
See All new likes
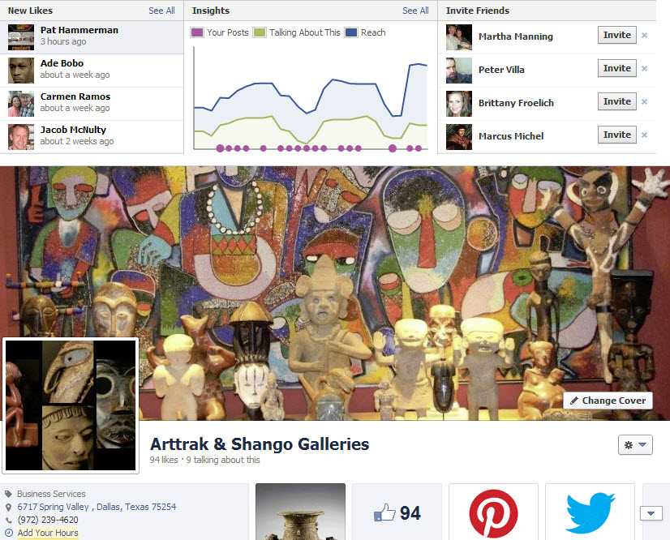[161, 11]
